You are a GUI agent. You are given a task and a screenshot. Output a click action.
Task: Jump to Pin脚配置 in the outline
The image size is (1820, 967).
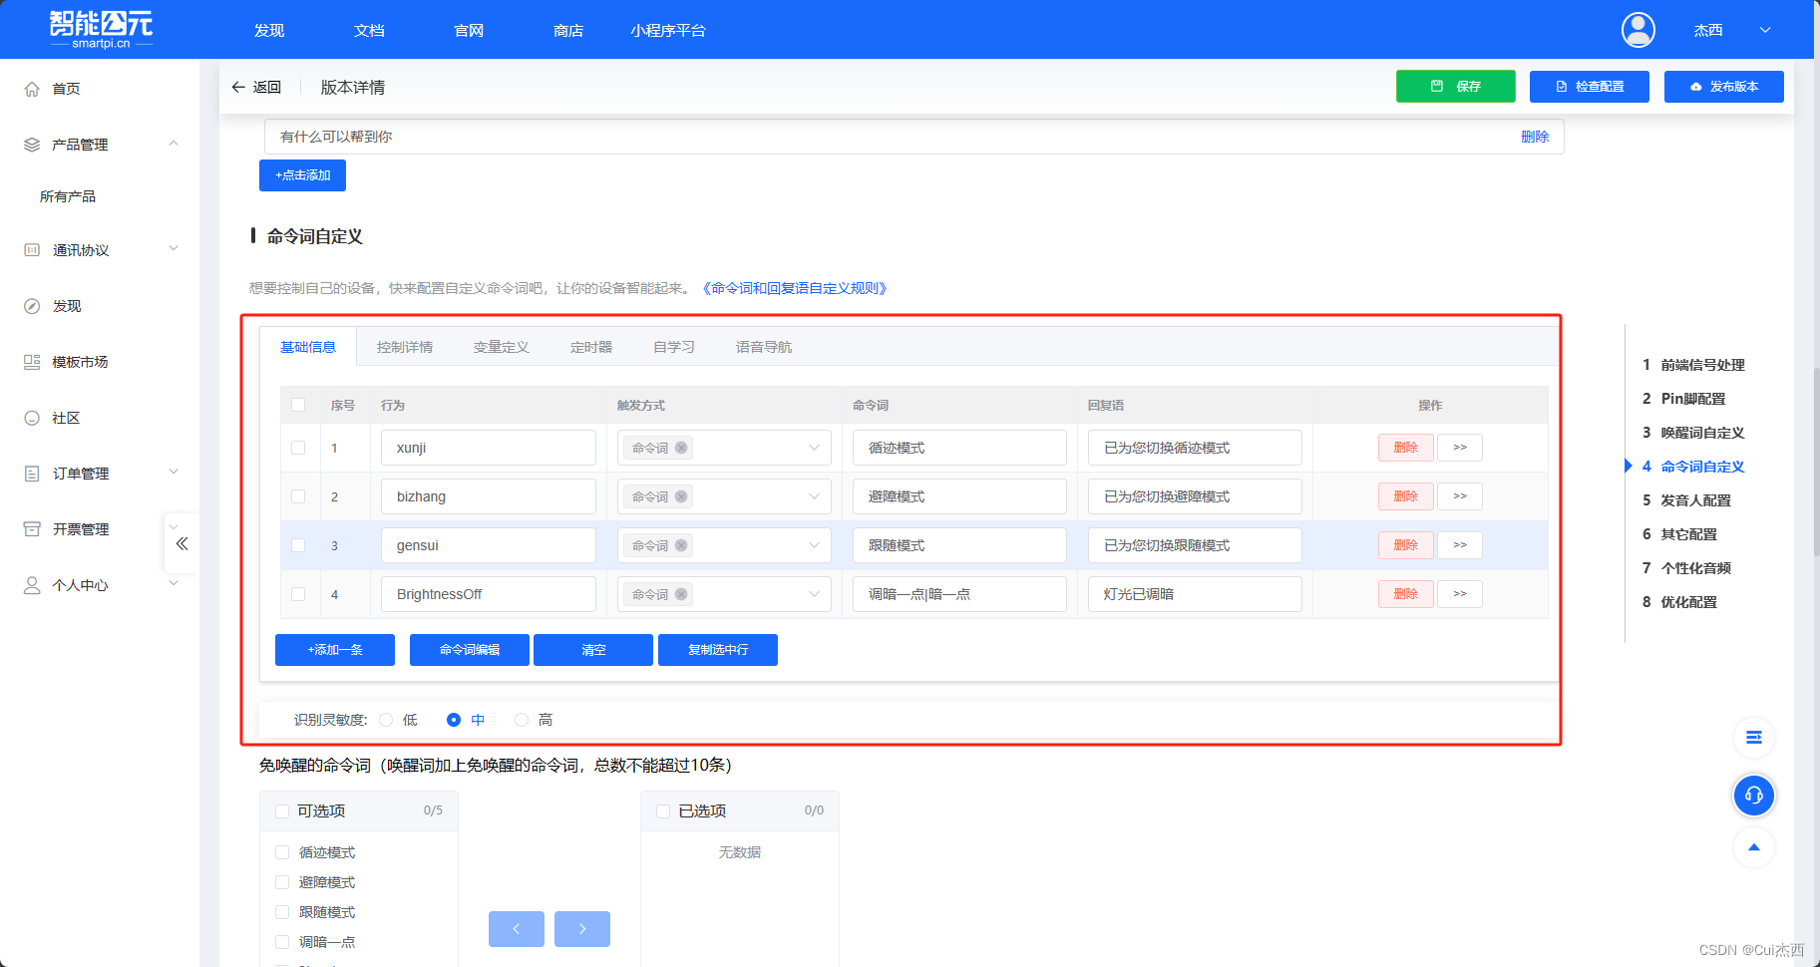1692,399
